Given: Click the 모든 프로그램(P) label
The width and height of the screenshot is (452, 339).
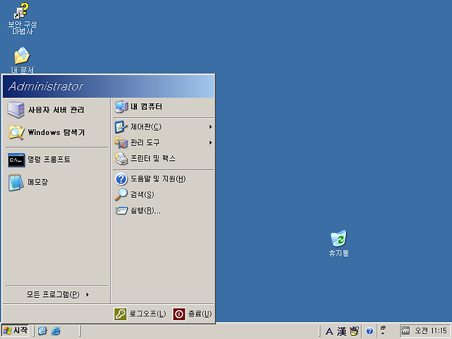Looking at the screenshot, I should 53,294.
